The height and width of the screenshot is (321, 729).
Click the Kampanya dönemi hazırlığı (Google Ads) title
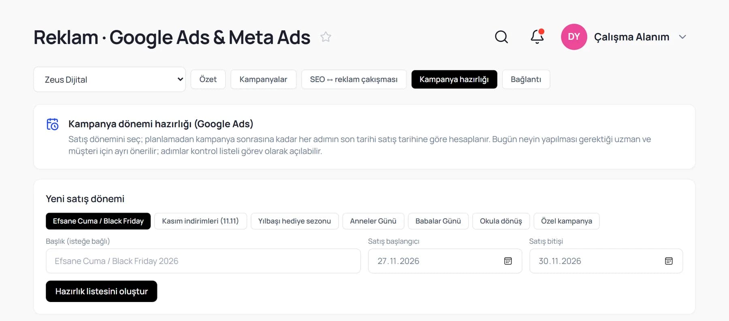pos(161,124)
